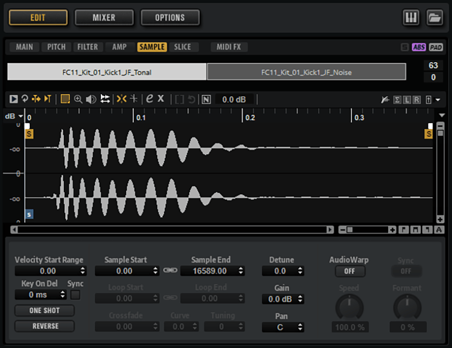Toggle Snap to Zero Crossing icon
The width and height of the screenshot is (452, 348).
point(134,98)
